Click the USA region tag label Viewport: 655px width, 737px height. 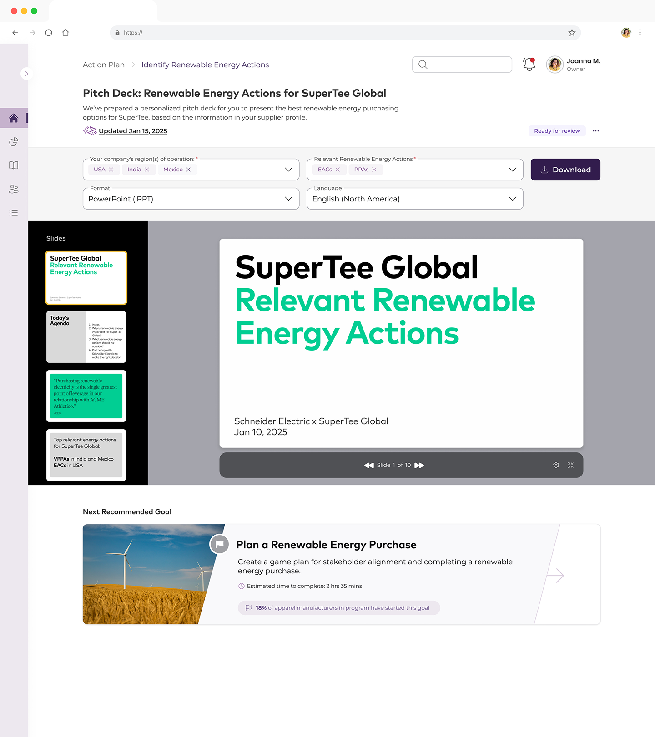[x=100, y=170]
